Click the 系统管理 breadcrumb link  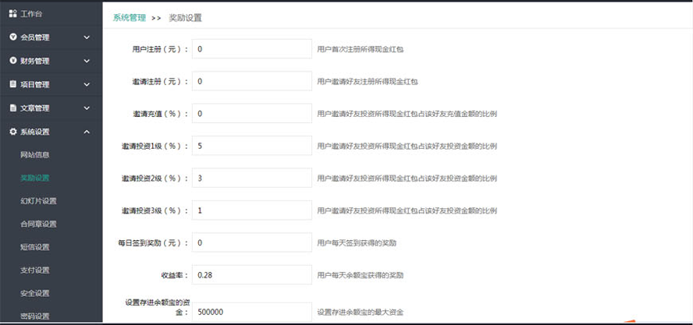point(129,18)
